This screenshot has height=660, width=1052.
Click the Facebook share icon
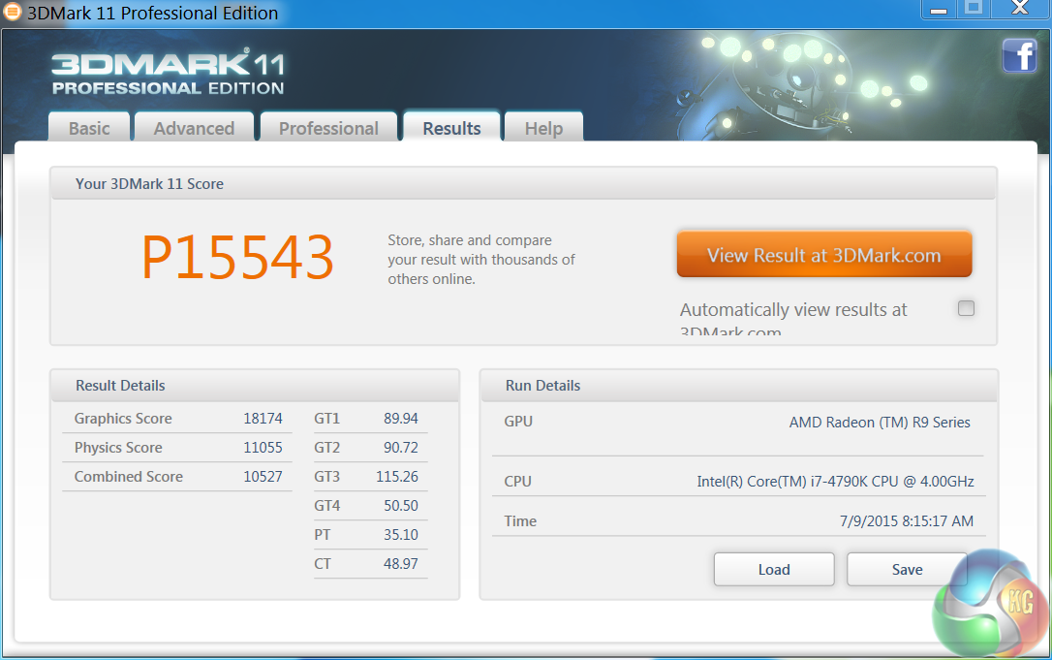[1019, 55]
